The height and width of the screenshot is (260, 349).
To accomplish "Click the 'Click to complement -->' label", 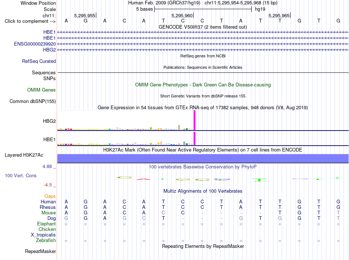I will click(30, 21).
